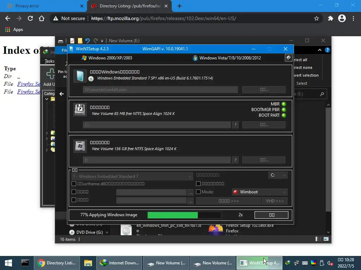The image size is (361, 270).
Task: Open the Chrome extensions puzzle icon
Action: coord(331,18)
